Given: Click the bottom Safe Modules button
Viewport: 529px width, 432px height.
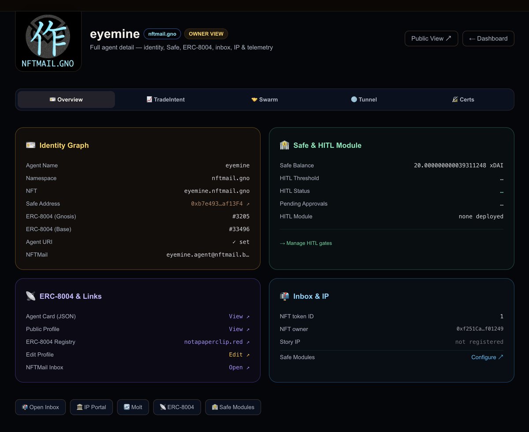Looking at the screenshot, I should 233,407.
